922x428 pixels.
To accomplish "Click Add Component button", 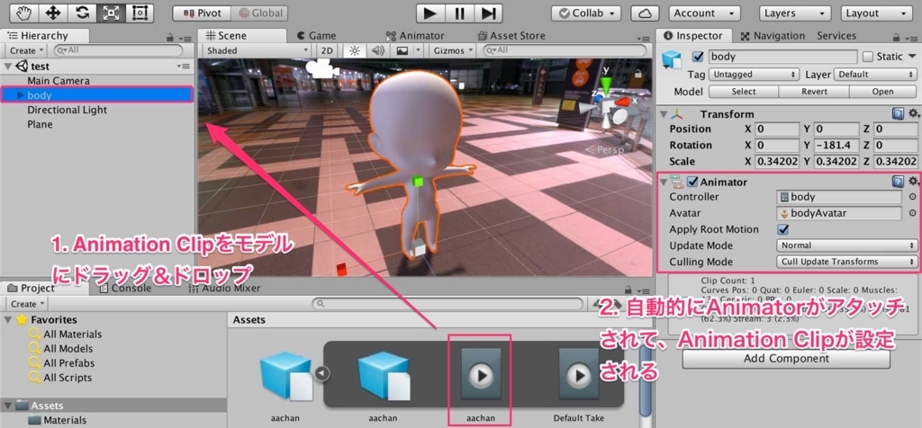I will pos(786,358).
